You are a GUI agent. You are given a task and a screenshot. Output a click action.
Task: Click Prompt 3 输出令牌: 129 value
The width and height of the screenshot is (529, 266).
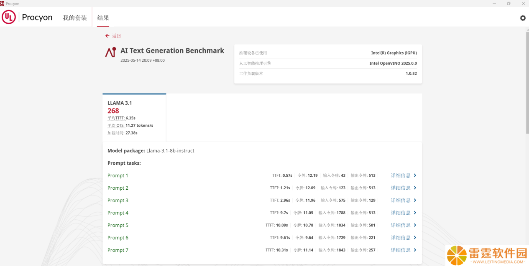tap(363, 201)
